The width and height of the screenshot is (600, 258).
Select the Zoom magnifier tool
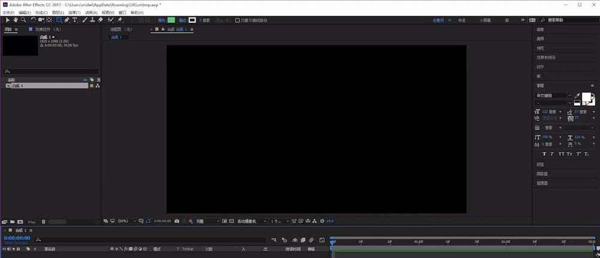click(x=23, y=20)
